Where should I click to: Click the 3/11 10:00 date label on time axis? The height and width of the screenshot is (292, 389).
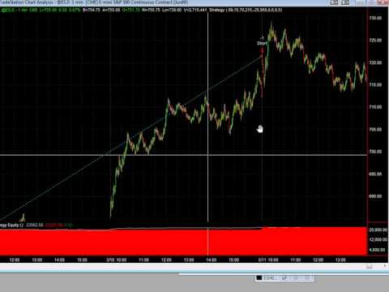[x=268, y=260]
